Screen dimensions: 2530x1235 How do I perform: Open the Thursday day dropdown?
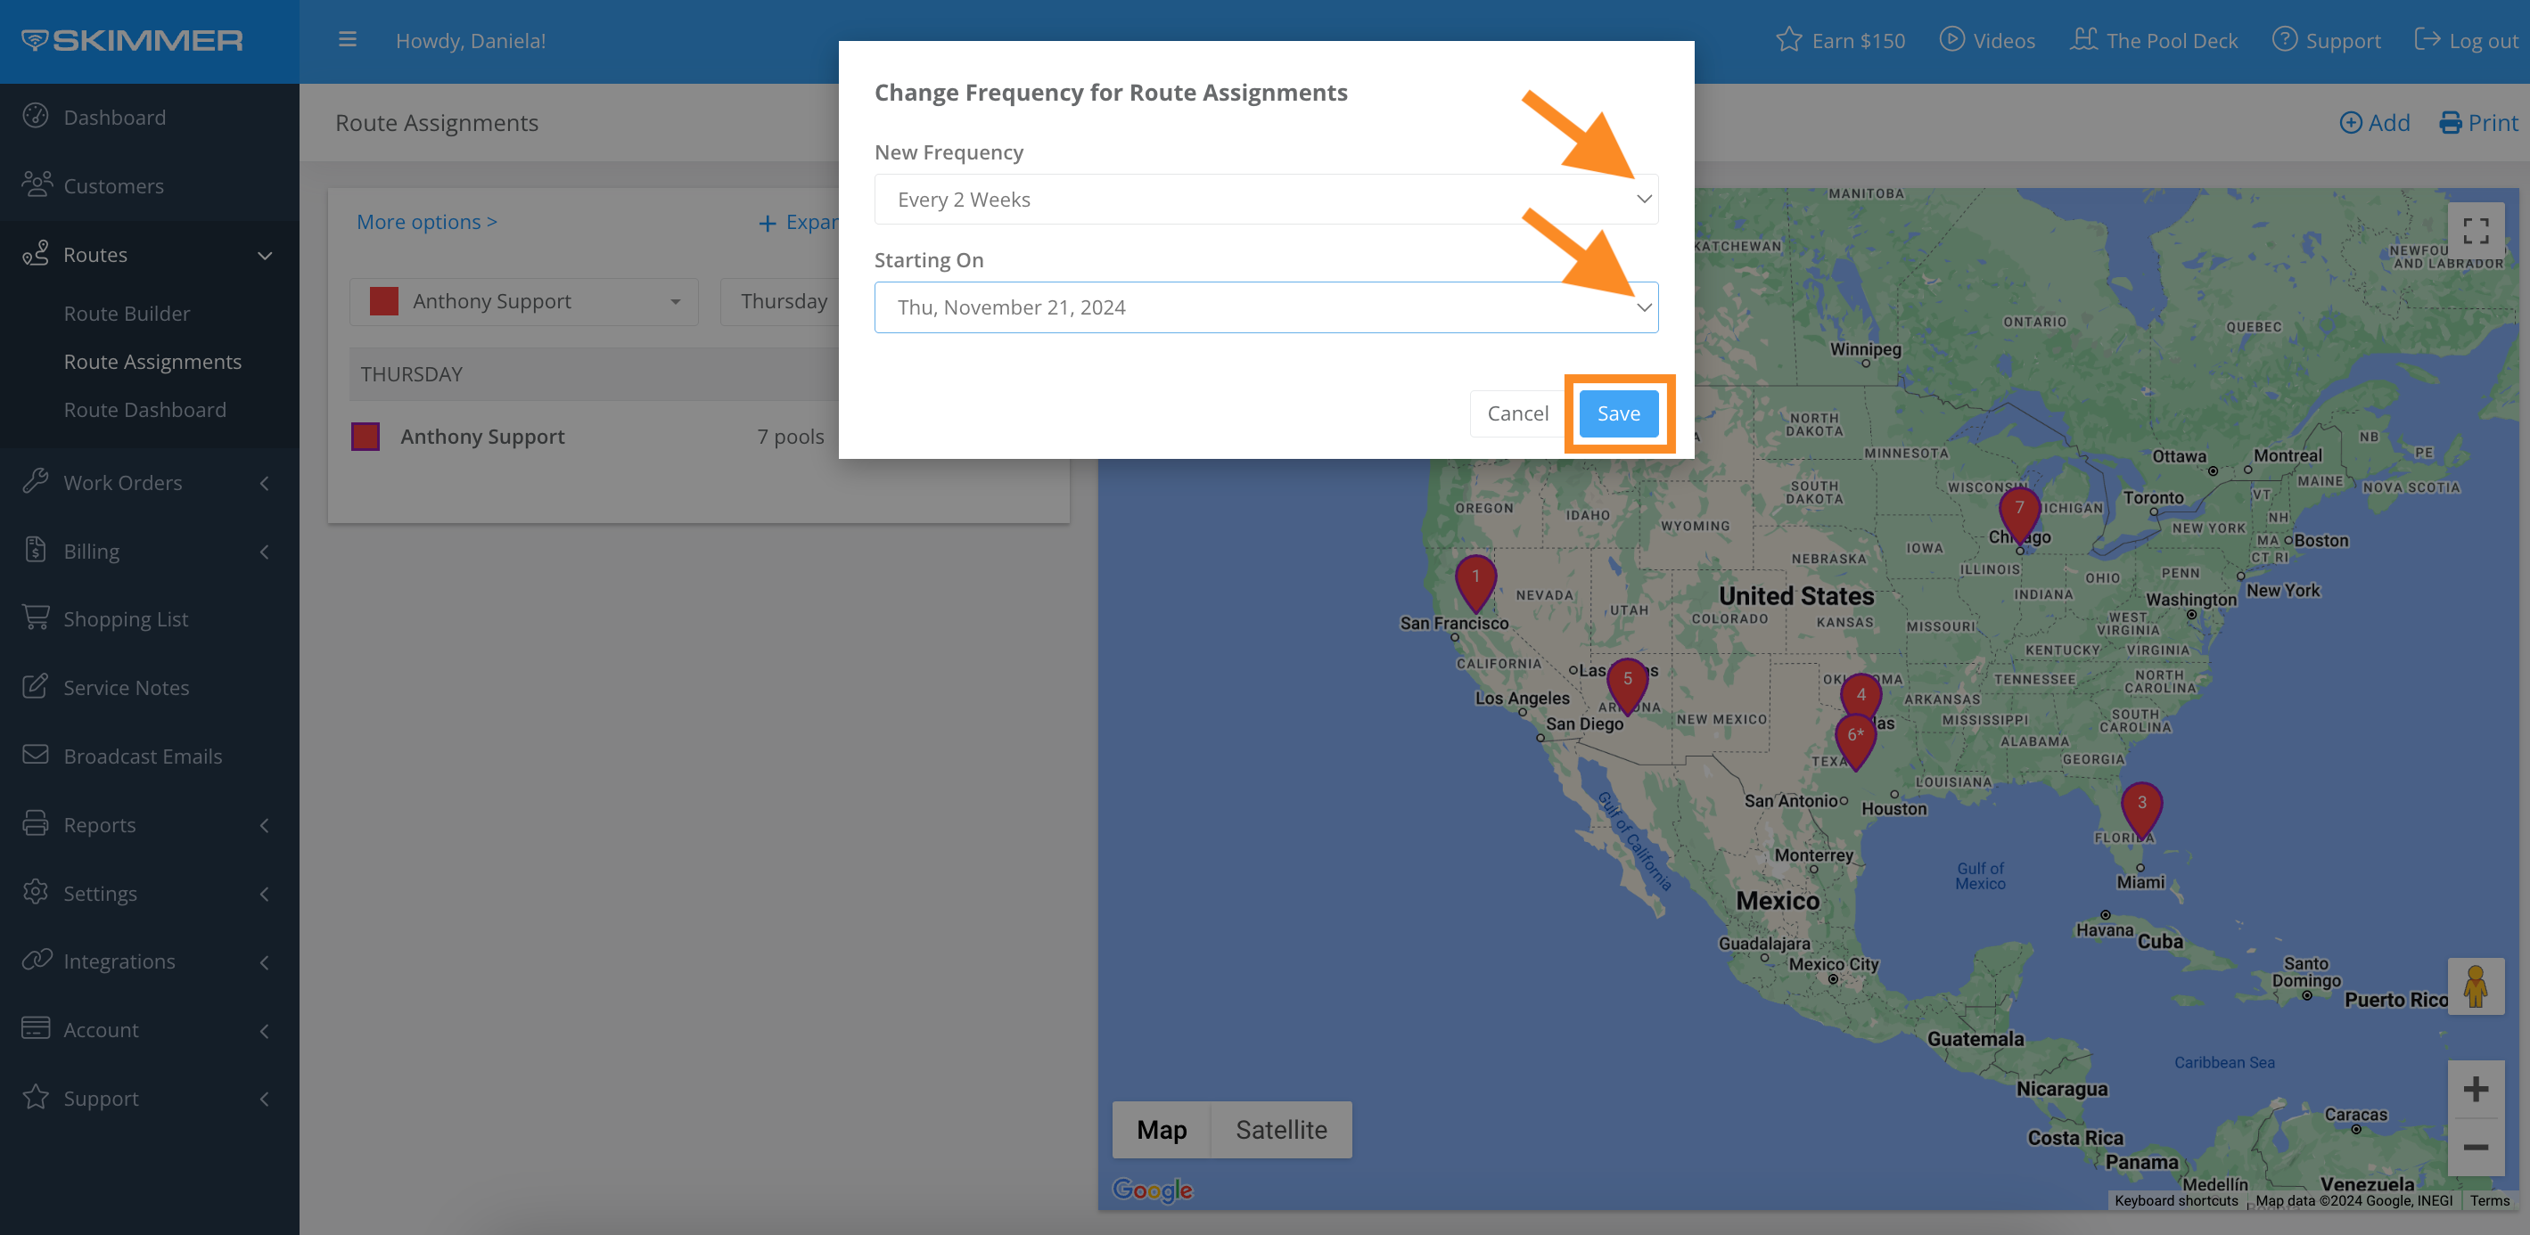click(x=781, y=301)
